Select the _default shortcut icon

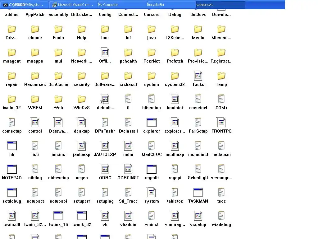point(105,99)
